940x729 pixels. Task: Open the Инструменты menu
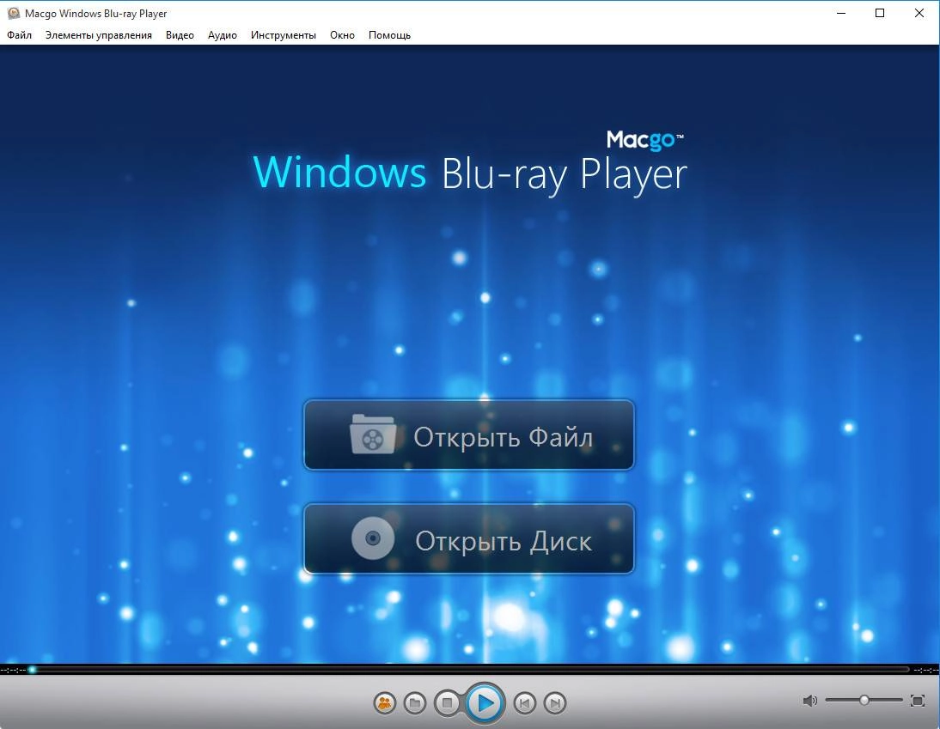pyautogui.click(x=284, y=34)
